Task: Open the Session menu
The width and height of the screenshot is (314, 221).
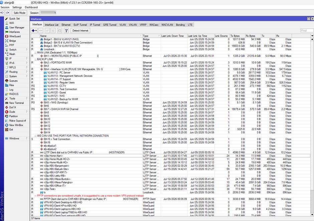Action: coord(5,7)
